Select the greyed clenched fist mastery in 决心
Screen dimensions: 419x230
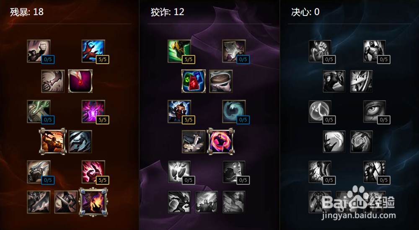pyautogui.click(x=320, y=51)
